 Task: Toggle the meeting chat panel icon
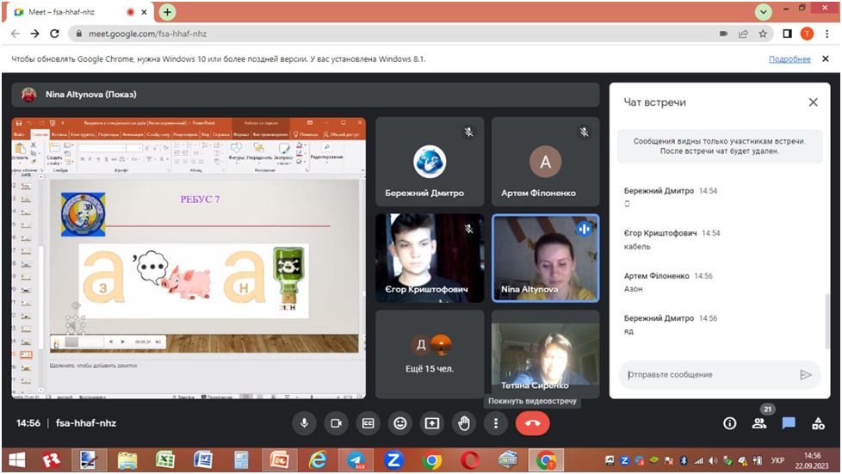point(789,423)
